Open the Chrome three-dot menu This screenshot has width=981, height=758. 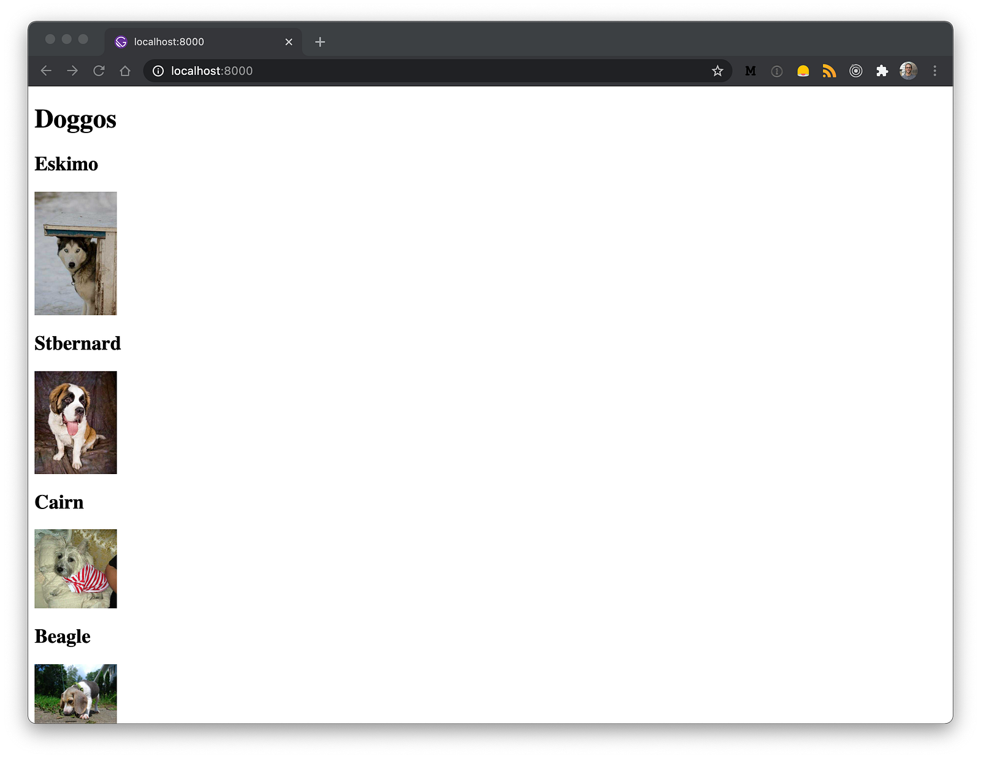pyautogui.click(x=935, y=71)
